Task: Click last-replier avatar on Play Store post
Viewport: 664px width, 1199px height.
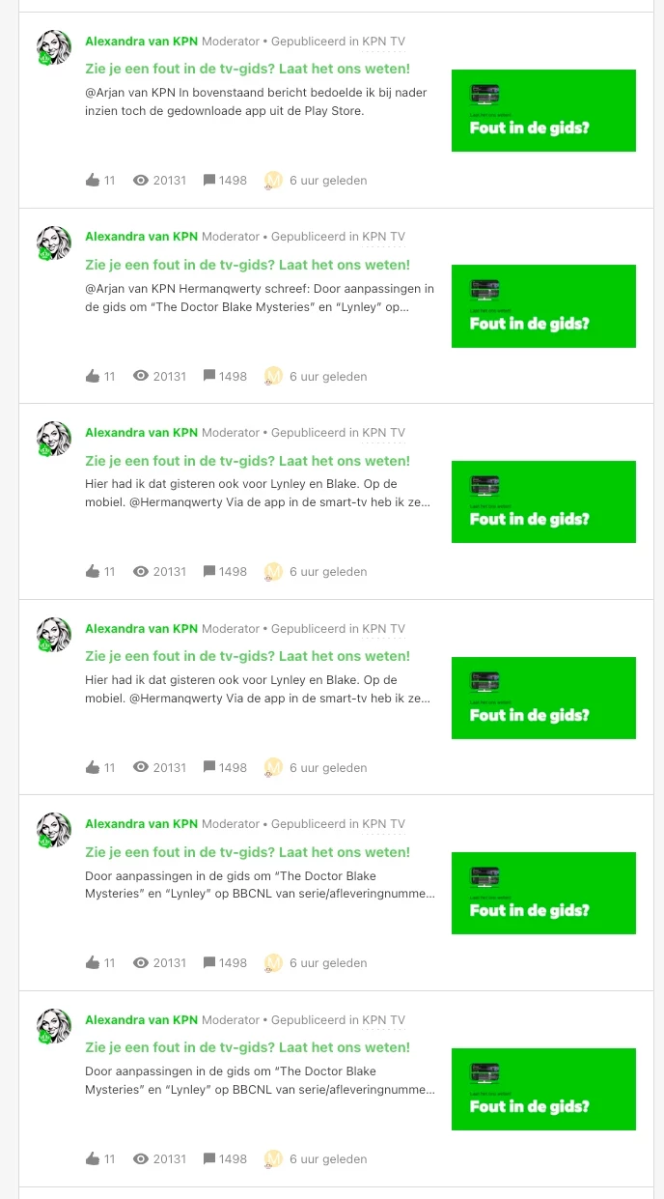Action: click(x=273, y=181)
